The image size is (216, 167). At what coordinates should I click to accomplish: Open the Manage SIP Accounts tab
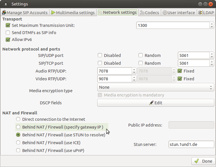25,12
